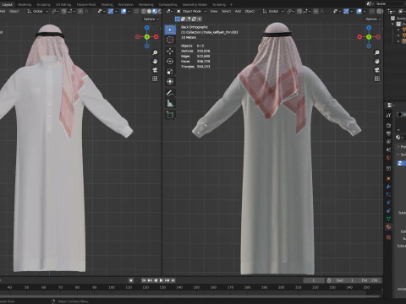Select the Move tool in right viewport
Viewport: 406px width, 304px height.
click(x=170, y=51)
